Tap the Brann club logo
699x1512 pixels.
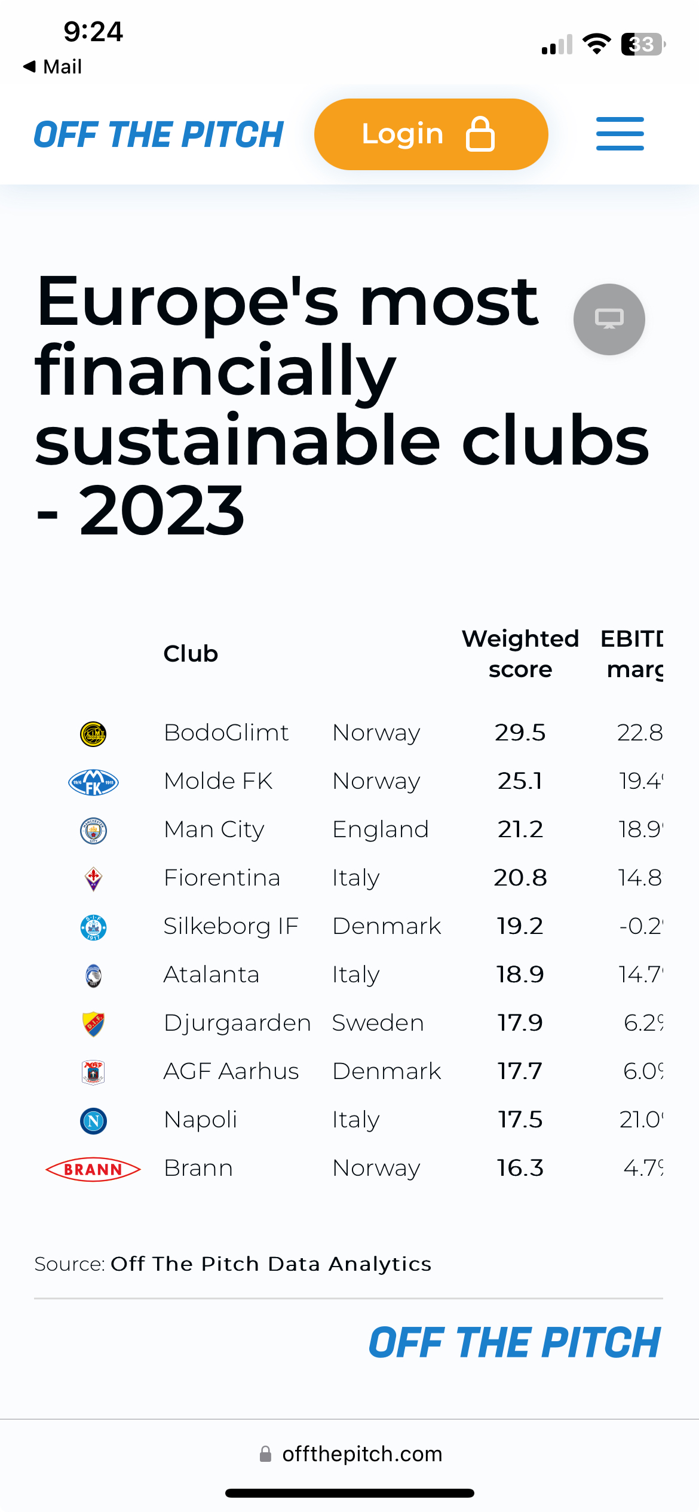(x=93, y=1169)
